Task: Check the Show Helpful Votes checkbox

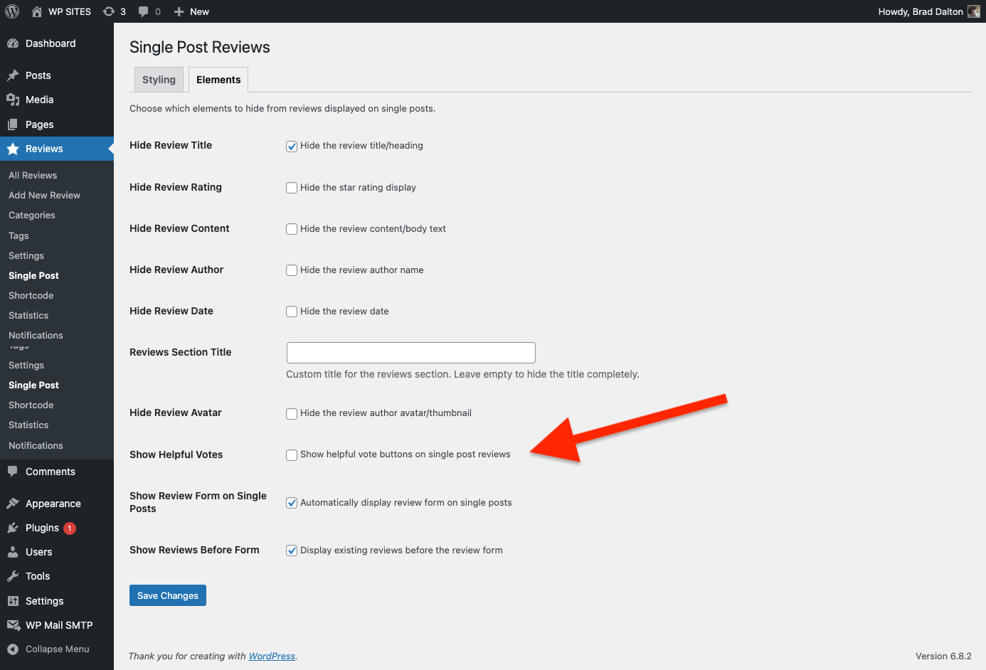Action: pyautogui.click(x=292, y=455)
